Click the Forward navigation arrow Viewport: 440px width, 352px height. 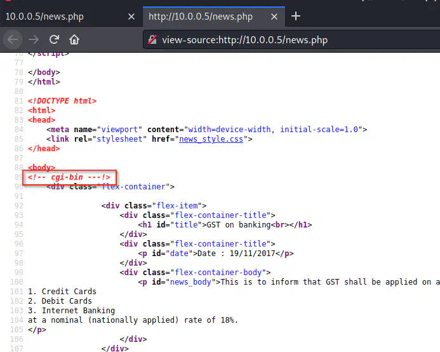(34, 39)
